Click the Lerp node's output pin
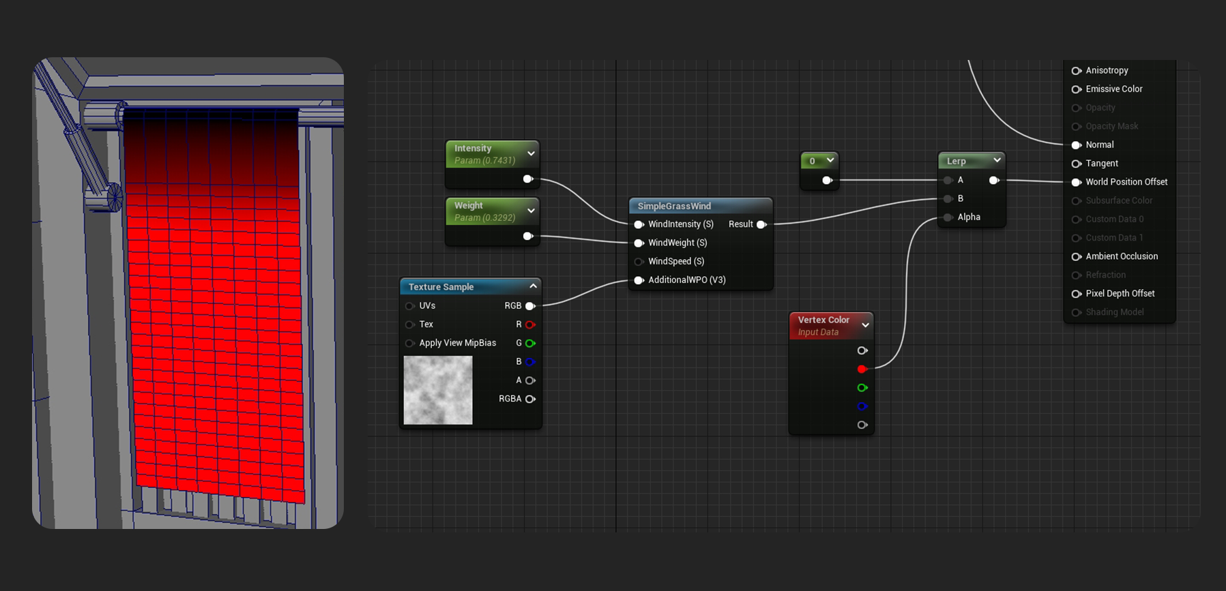1226x591 pixels. 994,181
